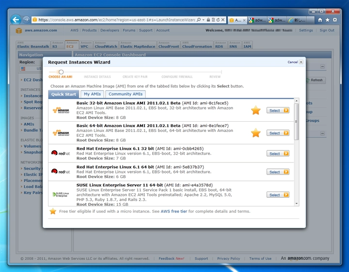Select the Basic 64-bit Amazon Linux AMI

click(x=278, y=133)
